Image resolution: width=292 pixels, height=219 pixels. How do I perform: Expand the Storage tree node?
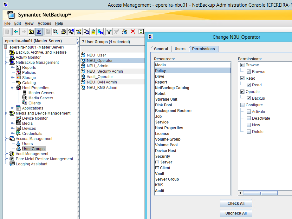[x=12, y=77]
